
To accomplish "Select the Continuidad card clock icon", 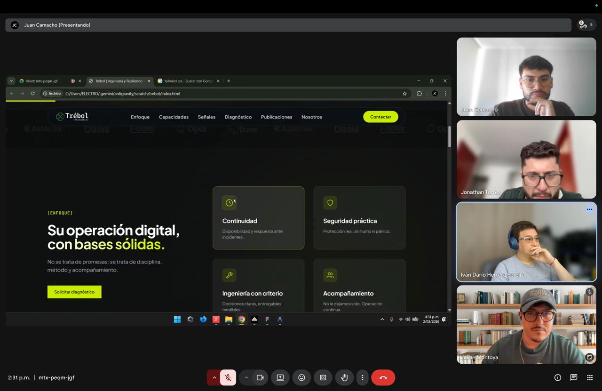I will coord(230,203).
